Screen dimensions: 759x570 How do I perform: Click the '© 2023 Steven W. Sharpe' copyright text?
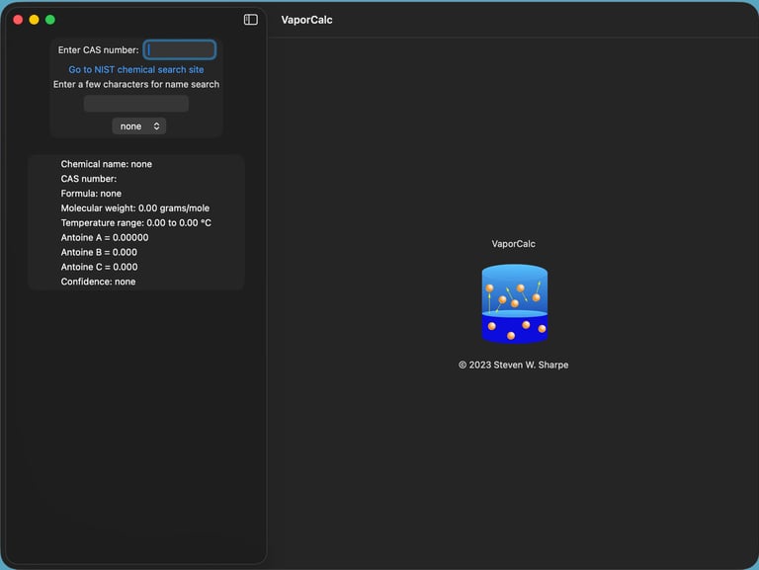coord(514,365)
